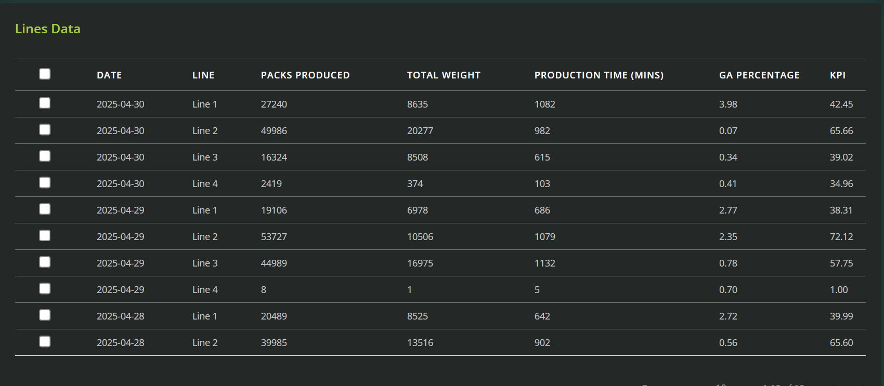This screenshot has width=884, height=386.
Task: Check the 2025-04-30 Line 2 row checkbox
Action: tap(45, 130)
